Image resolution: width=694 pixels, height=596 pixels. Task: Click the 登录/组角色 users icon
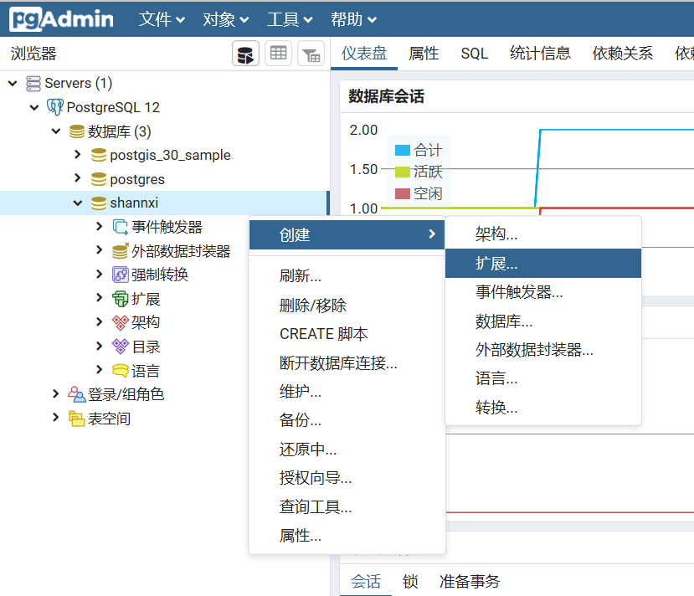[x=76, y=394]
